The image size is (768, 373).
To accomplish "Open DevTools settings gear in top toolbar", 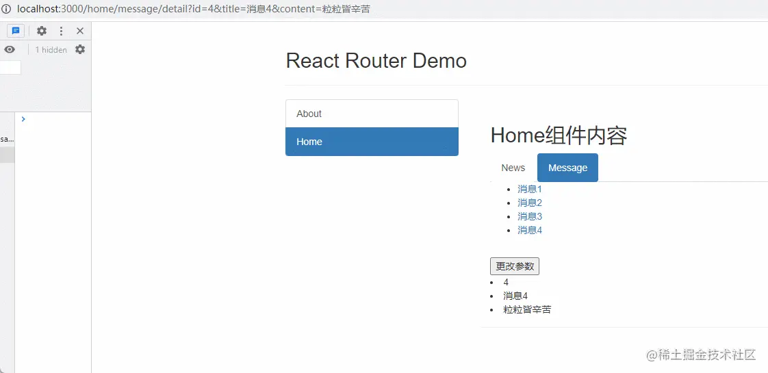I will (42, 31).
